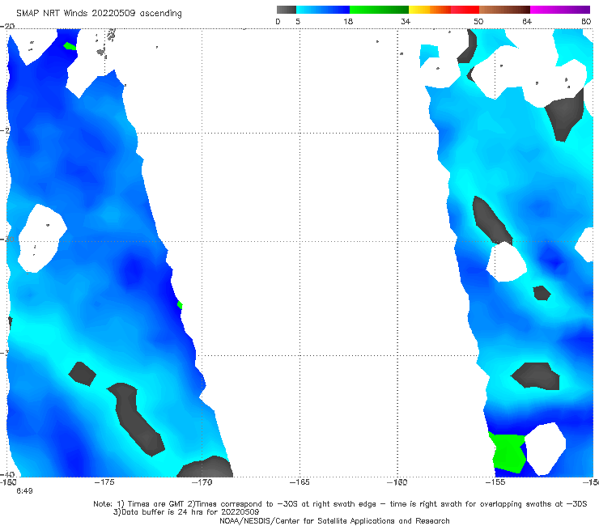The image size is (599, 526).
Task: Click note 'Data buffer is 24 hrs for 20220509'
Action: point(186,512)
